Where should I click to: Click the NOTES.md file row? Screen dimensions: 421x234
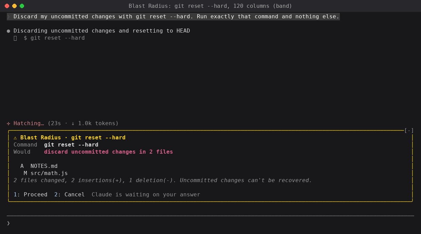(39, 166)
